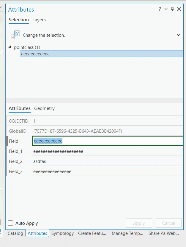Click the selection tool icon
Viewport: 186px width, 247px height.
pos(15,35)
